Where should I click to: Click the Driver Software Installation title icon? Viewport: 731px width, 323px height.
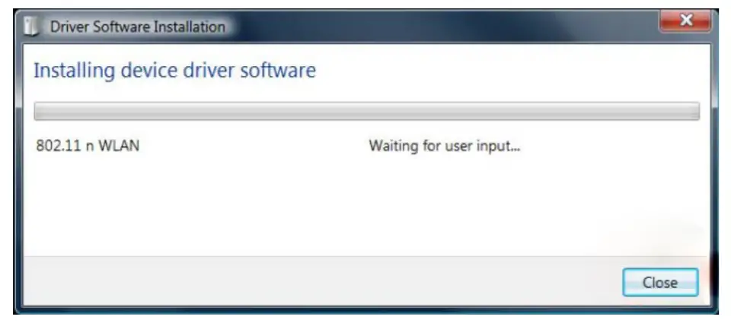tap(32, 27)
